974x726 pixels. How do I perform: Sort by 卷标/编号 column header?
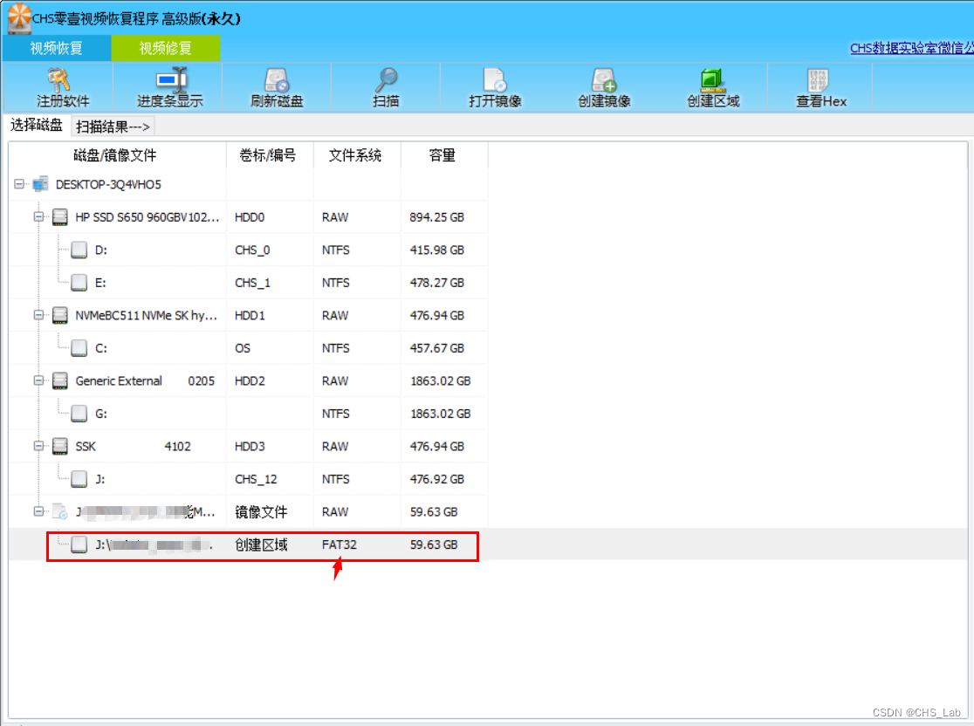pyautogui.click(x=268, y=155)
